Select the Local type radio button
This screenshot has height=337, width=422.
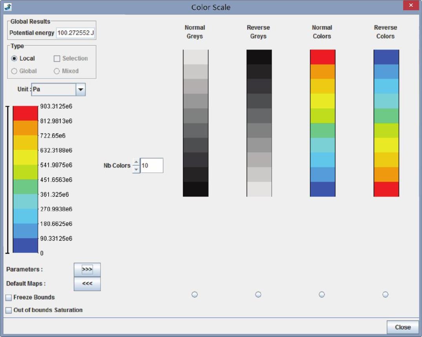[x=15, y=58]
